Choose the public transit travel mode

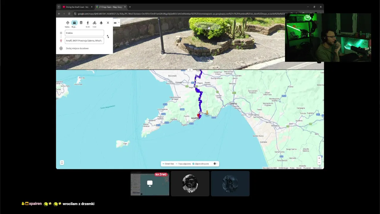coord(81,23)
